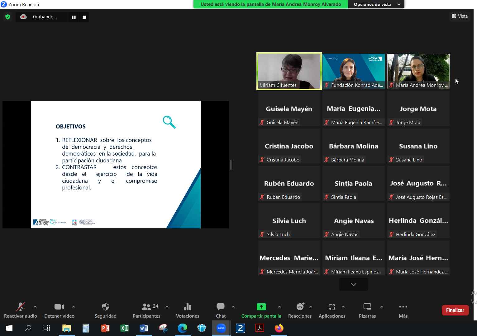
Task: Open the Participantes panel
Action: (x=146, y=307)
